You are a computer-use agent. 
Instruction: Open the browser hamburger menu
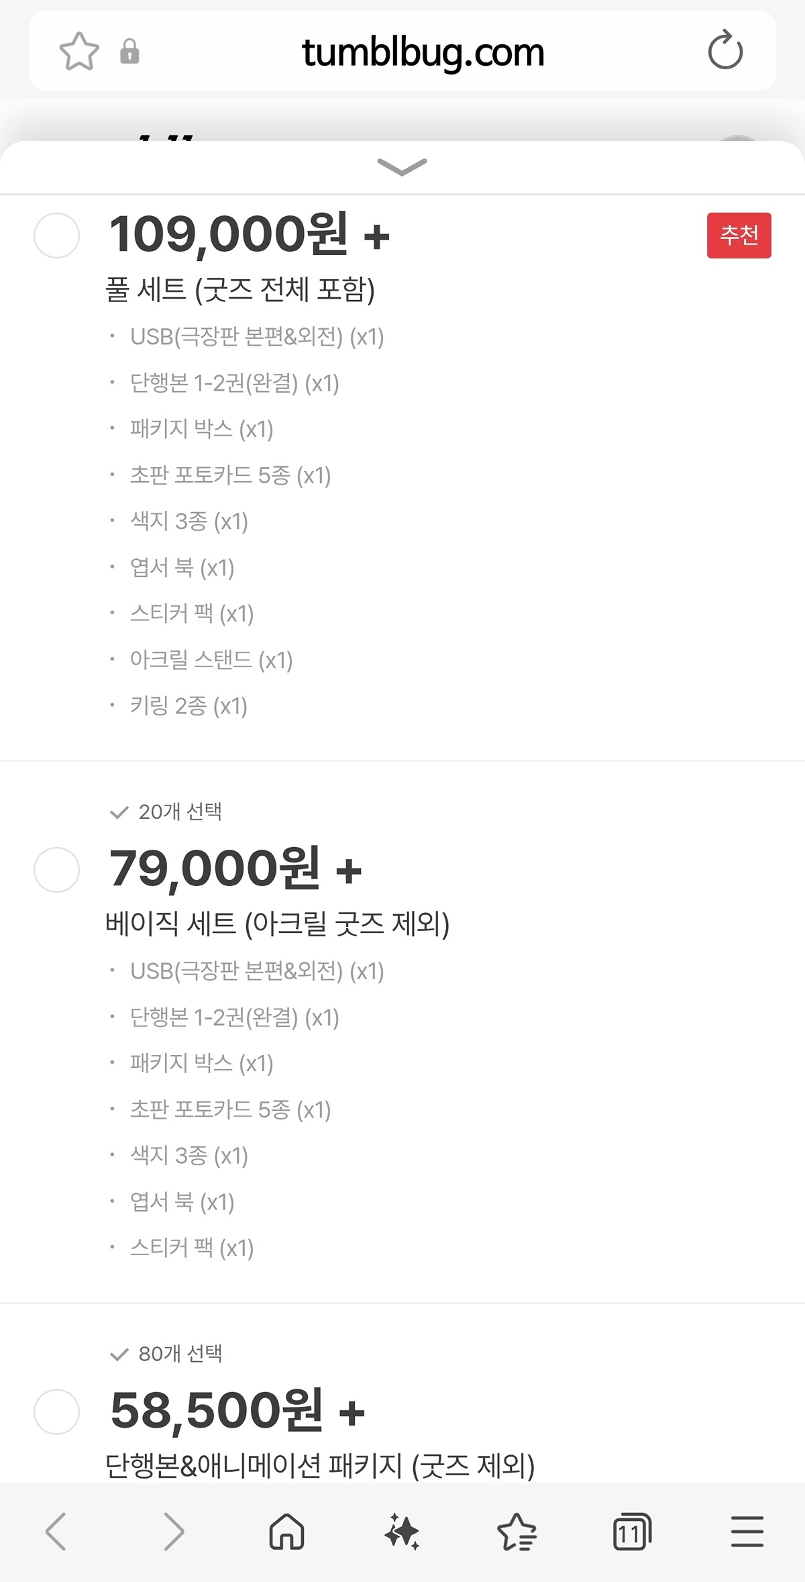(747, 1532)
